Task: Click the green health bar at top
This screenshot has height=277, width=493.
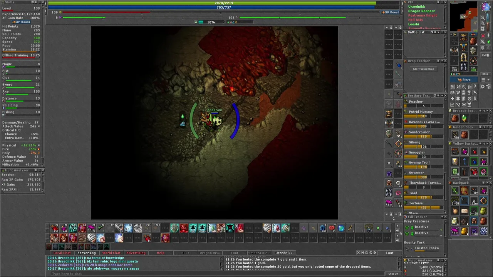Action: point(224,3)
